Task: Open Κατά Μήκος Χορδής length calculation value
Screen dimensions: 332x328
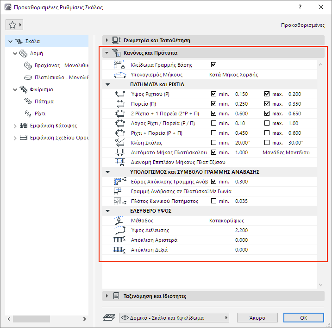Action: (x=233, y=75)
